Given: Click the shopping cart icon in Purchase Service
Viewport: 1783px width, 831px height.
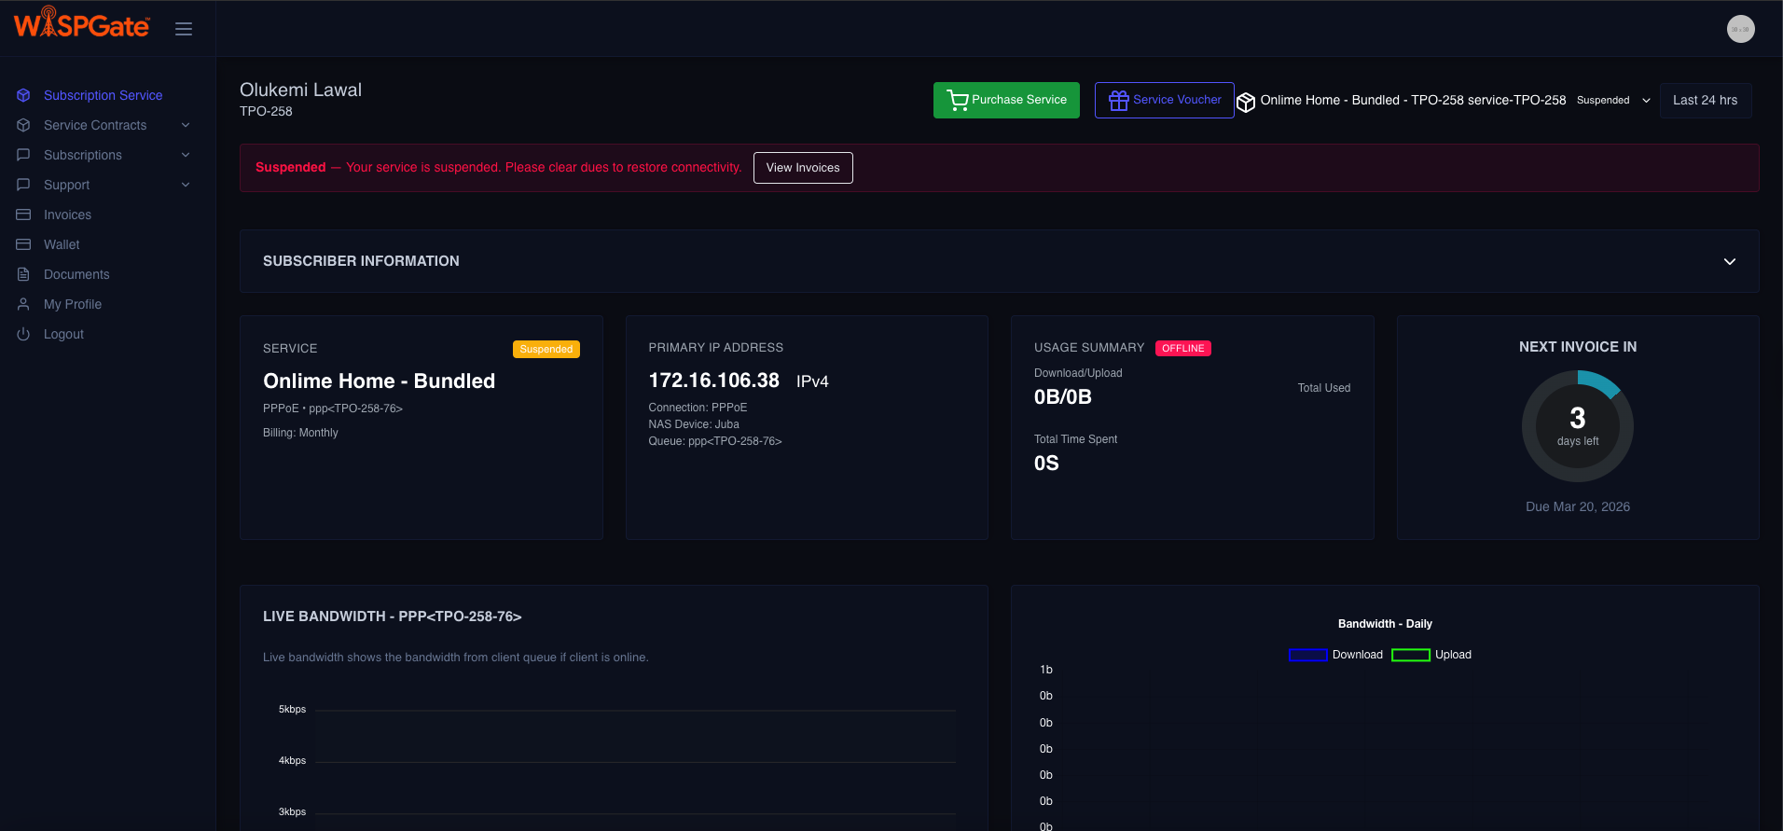Looking at the screenshot, I should click(958, 100).
